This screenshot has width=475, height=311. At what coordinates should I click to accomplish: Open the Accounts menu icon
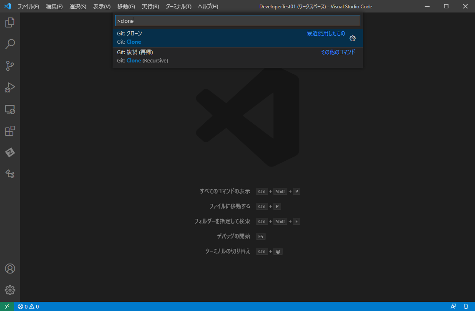tap(10, 269)
